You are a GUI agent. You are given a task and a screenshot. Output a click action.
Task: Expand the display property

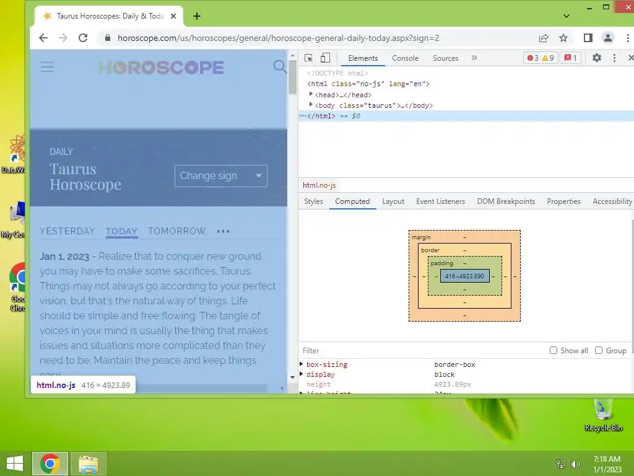[302, 374]
